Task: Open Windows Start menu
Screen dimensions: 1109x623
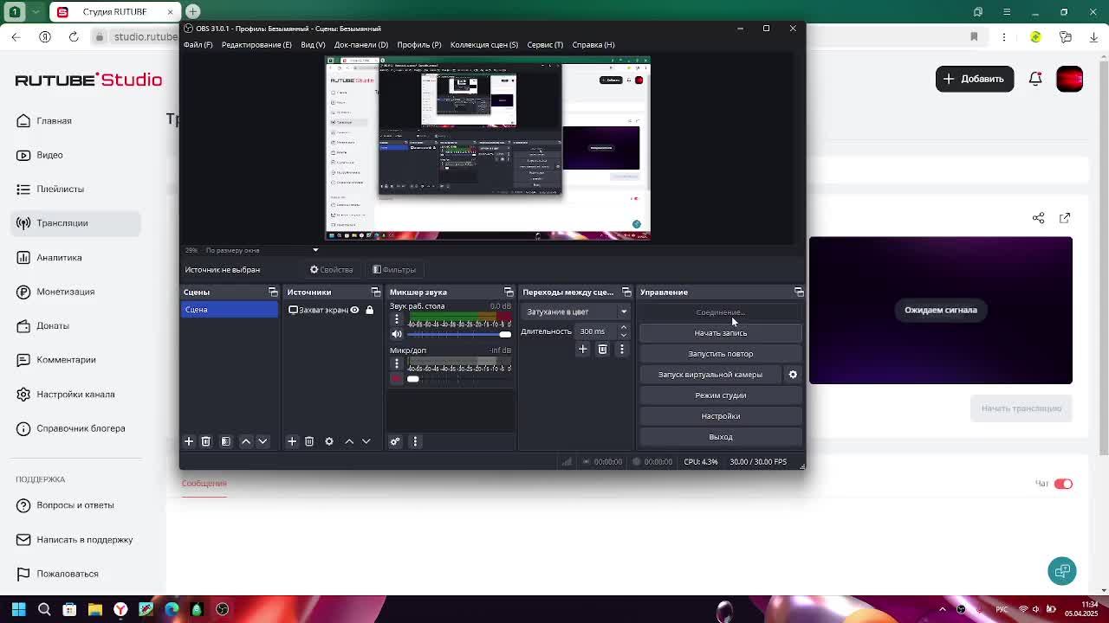Action: [x=18, y=609]
